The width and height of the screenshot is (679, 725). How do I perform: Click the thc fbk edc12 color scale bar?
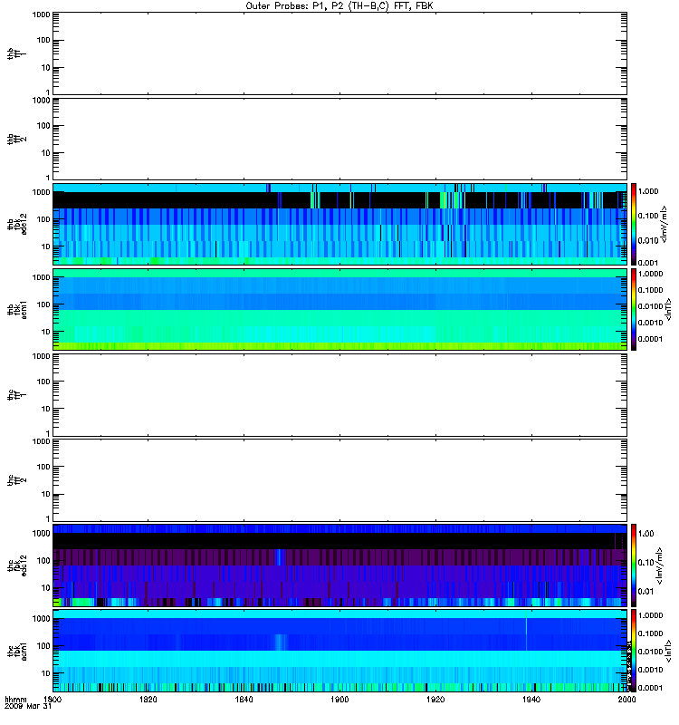coord(634,565)
